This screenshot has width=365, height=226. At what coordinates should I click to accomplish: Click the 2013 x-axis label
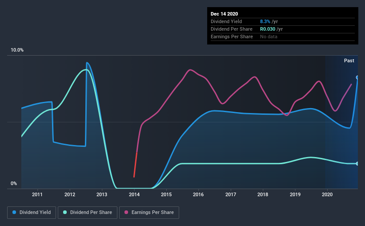coord(102,194)
